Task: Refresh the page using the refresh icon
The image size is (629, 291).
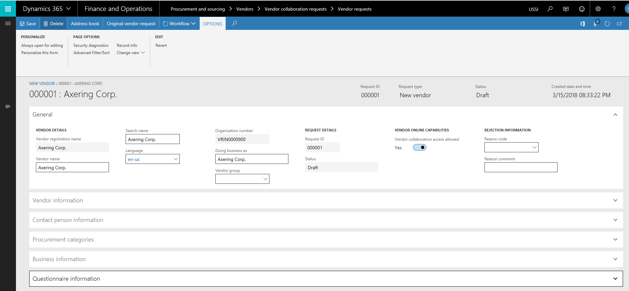Action: click(607, 24)
